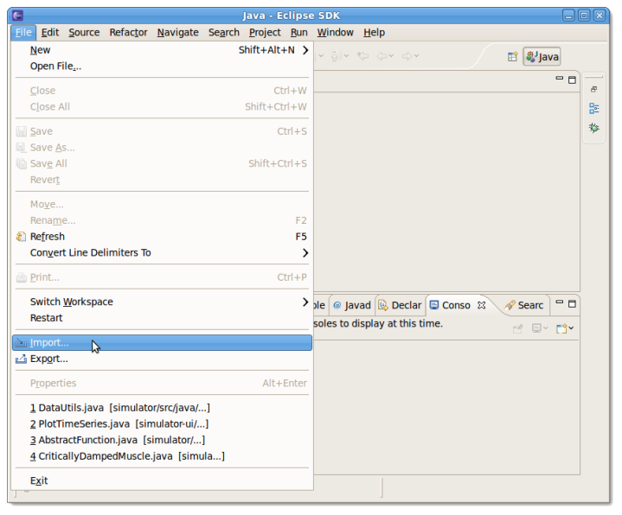The image size is (622, 515).
Task: Open the Window menu
Action: 335,33
